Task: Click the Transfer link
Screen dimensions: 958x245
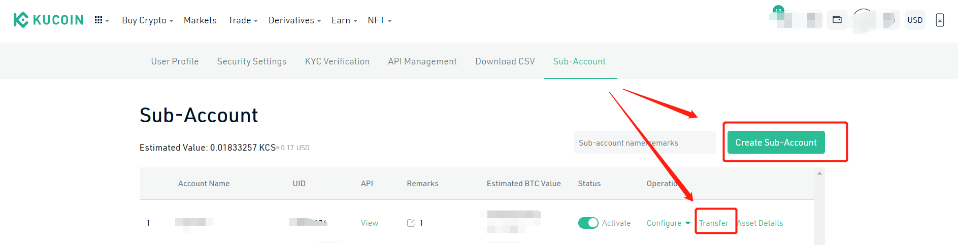Action: tap(713, 223)
